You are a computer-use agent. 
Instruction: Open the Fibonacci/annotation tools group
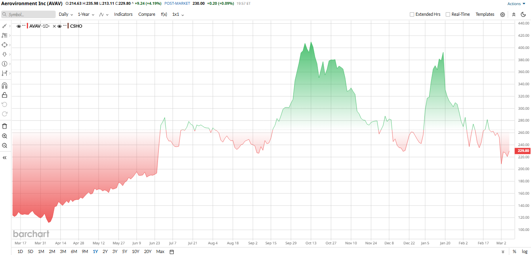pyautogui.click(x=4, y=35)
